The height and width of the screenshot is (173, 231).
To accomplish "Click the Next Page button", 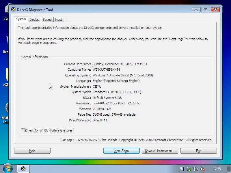I will tap(121, 151).
